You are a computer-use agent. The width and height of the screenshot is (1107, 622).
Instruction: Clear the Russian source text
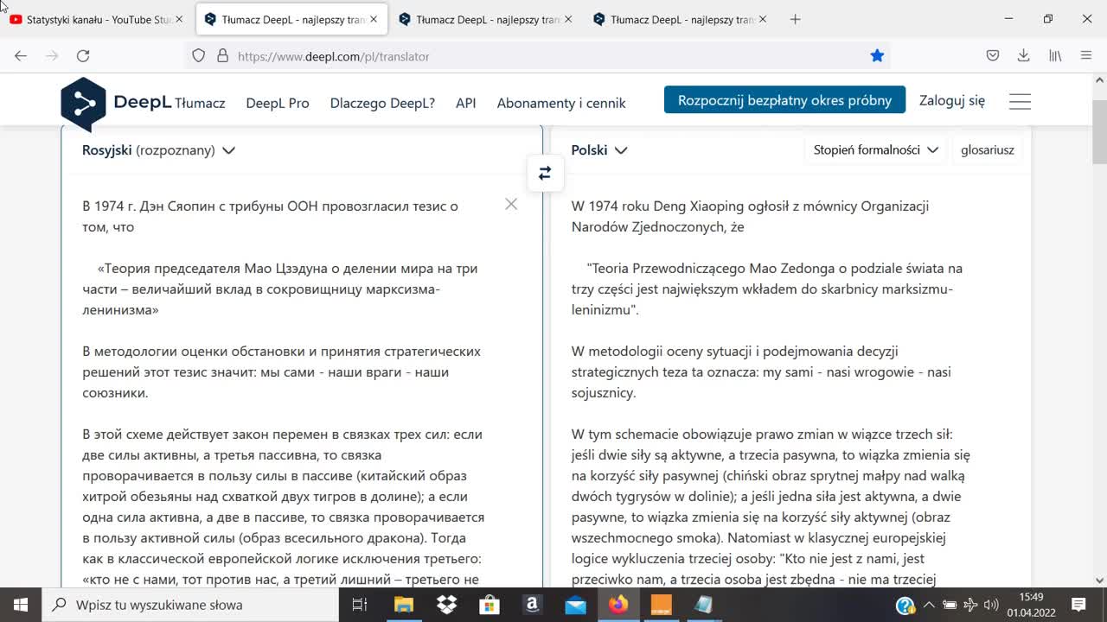pos(511,204)
